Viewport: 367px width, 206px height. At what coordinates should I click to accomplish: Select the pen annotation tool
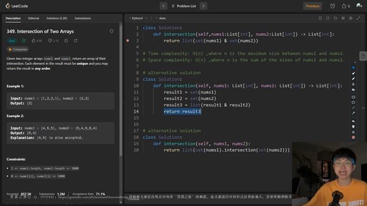[353, 73]
